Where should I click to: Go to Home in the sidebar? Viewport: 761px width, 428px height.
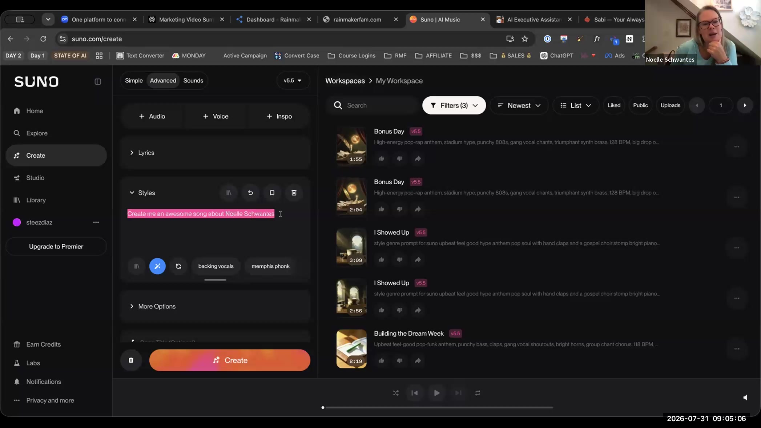[x=56, y=111]
